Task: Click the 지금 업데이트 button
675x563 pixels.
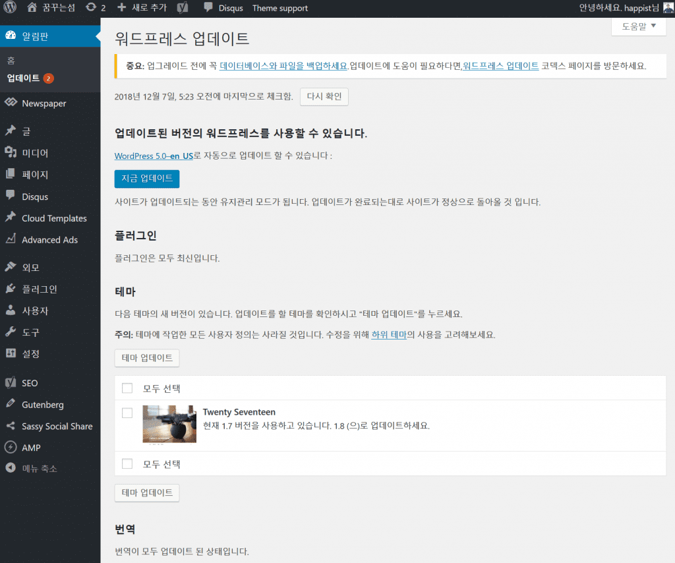Action: pyautogui.click(x=147, y=179)
